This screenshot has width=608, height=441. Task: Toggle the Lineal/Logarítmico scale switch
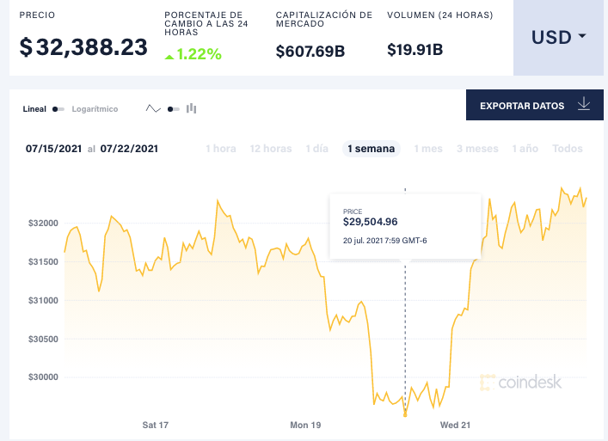58,109
